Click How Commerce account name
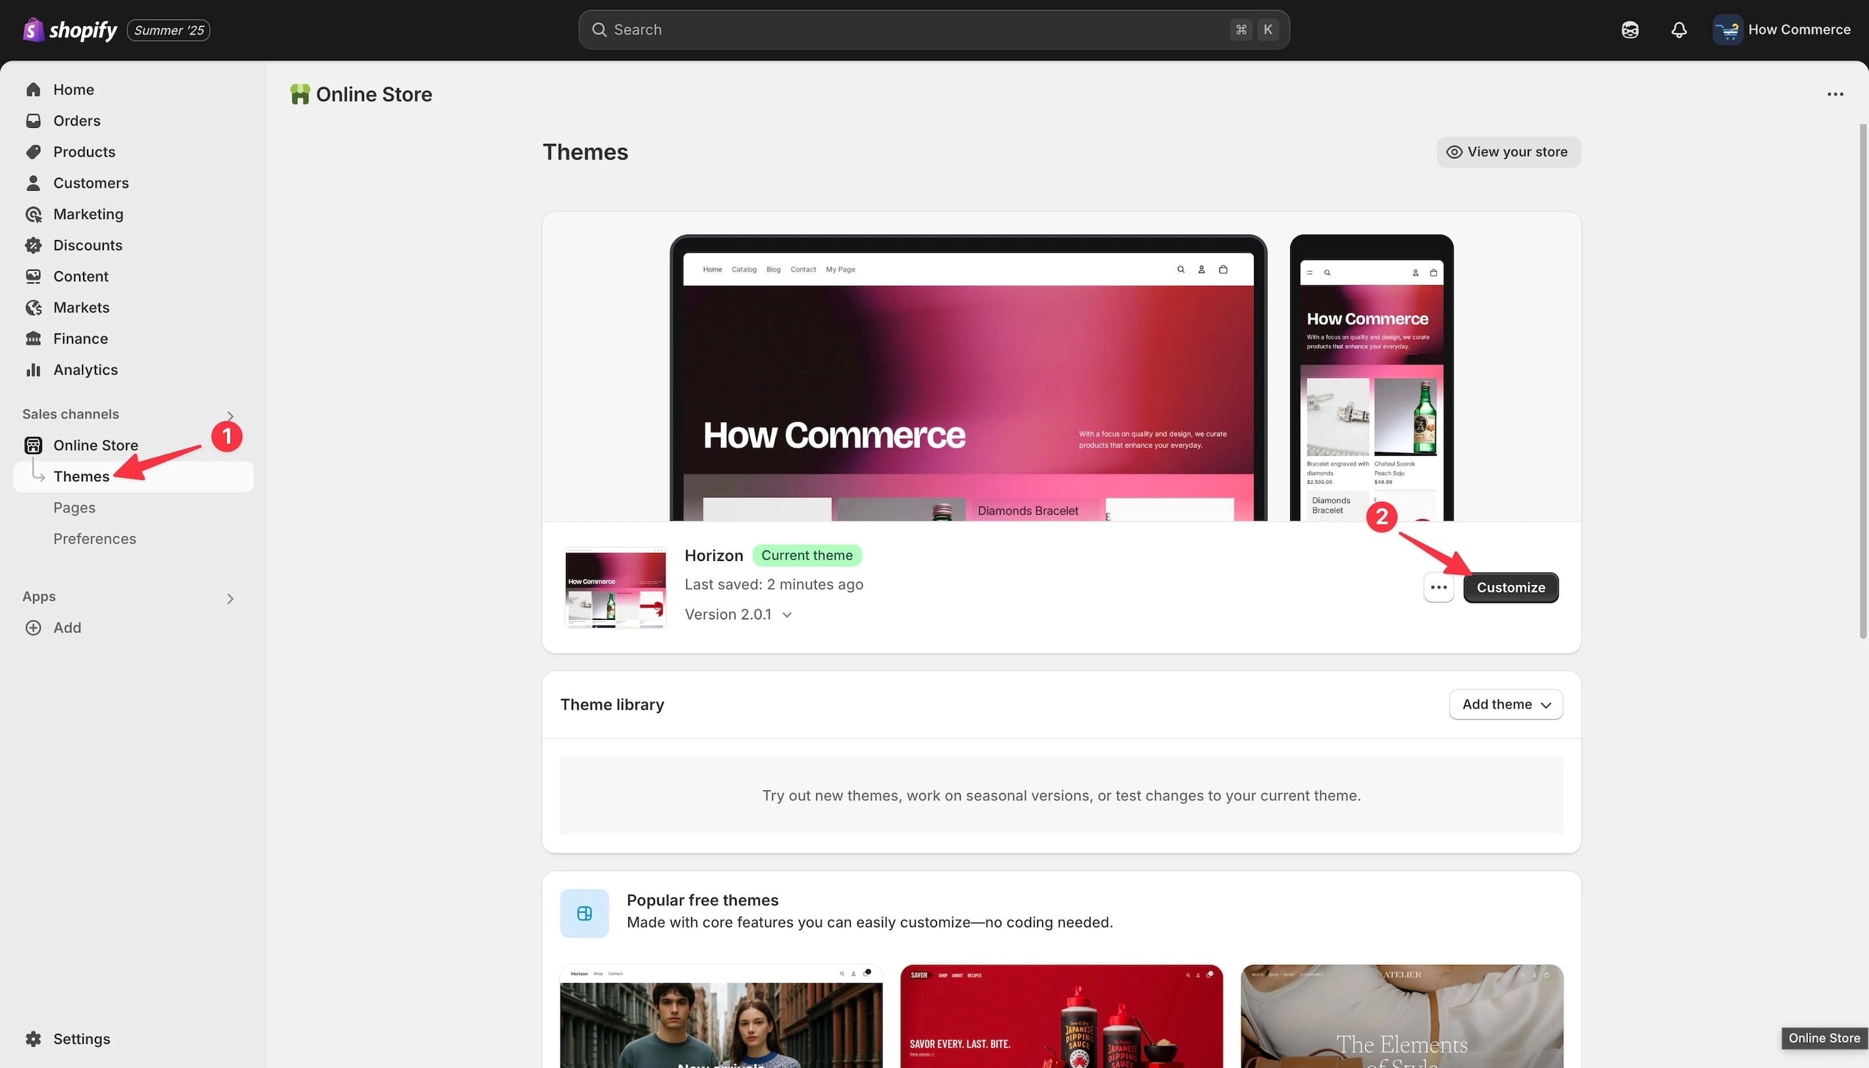Viewport: 1869px width, 1068px height. pos(1800,29)
